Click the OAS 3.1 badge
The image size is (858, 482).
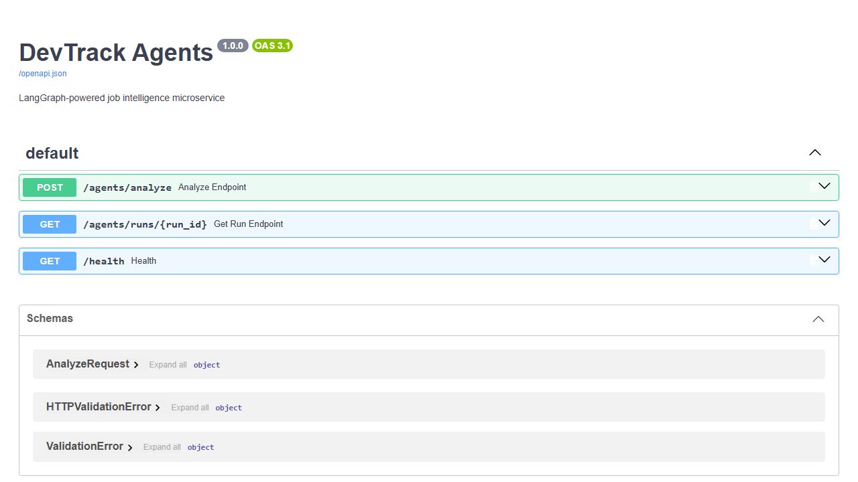tap(272, 46)
